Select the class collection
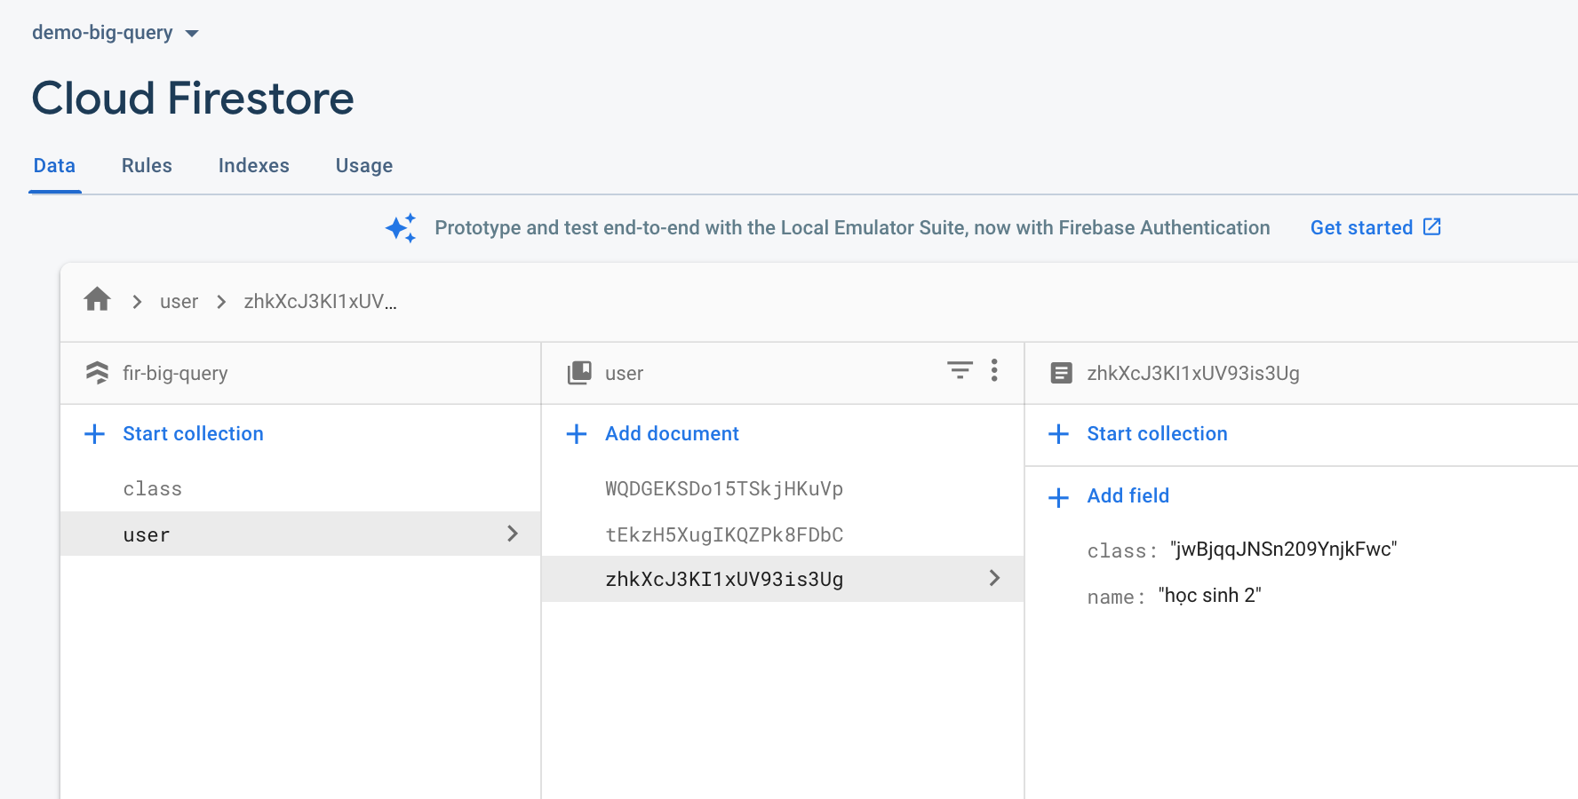This screenshot has width=1578, height=799. 152,488
